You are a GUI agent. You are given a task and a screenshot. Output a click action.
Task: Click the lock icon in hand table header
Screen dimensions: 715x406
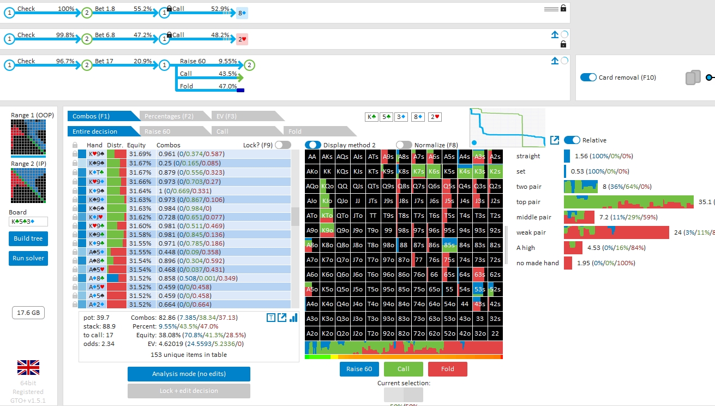(x=75, y=145)
